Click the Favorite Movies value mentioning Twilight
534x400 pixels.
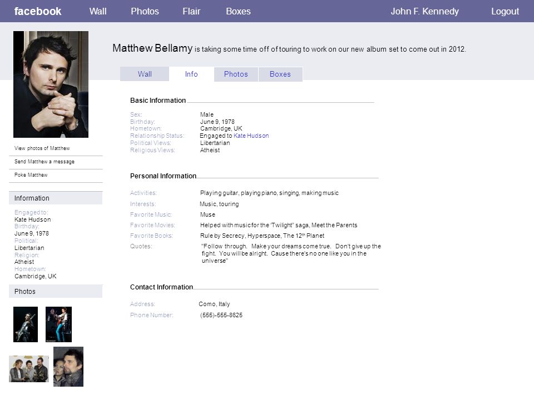point(279,225)
